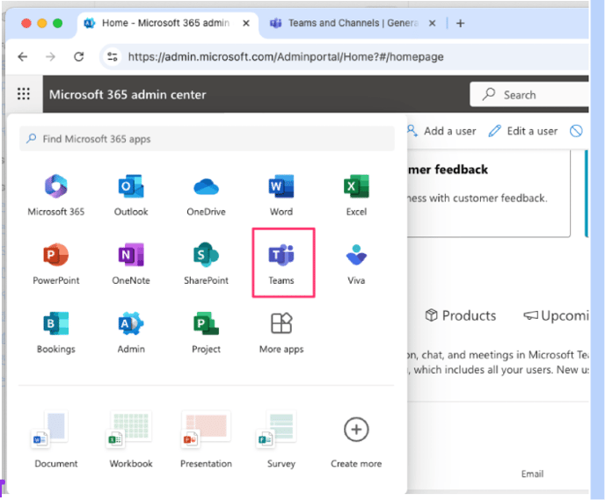The width and height of the screenshot is (605, 500).
Task: Close the Teams and Channels tab
Action: pos(432,23)
